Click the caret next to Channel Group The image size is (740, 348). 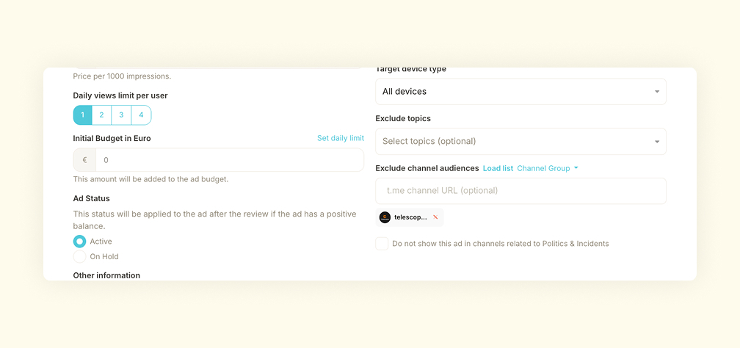(x=576, y=168)
